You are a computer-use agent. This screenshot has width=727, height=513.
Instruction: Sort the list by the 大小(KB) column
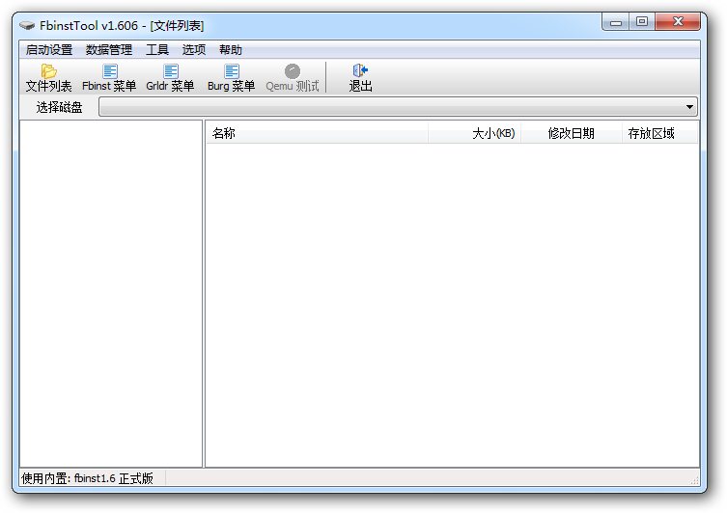(x=474, y=133)
